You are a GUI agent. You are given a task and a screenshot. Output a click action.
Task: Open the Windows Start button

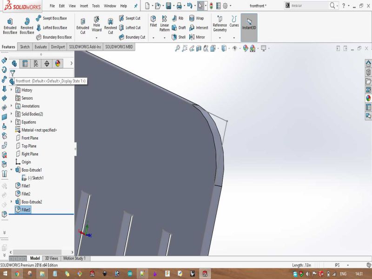(x=5, y=274)
